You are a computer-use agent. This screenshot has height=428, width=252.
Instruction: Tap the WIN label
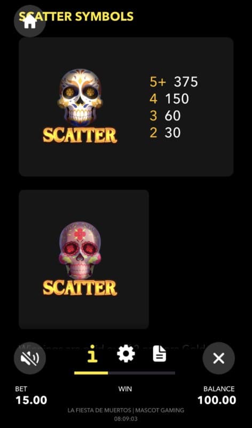[125, 389]
